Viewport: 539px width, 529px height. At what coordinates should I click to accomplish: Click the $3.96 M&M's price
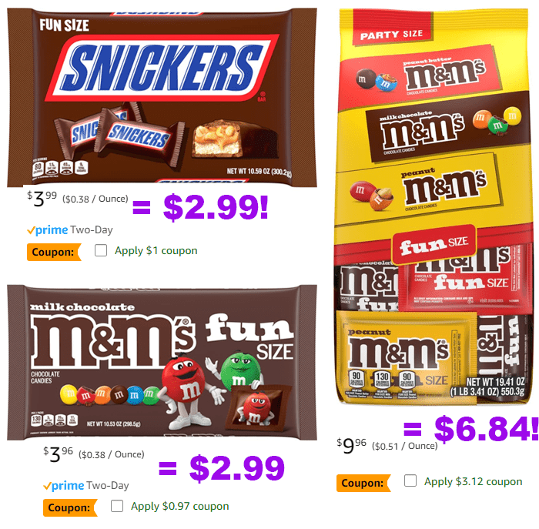point(58,454)
